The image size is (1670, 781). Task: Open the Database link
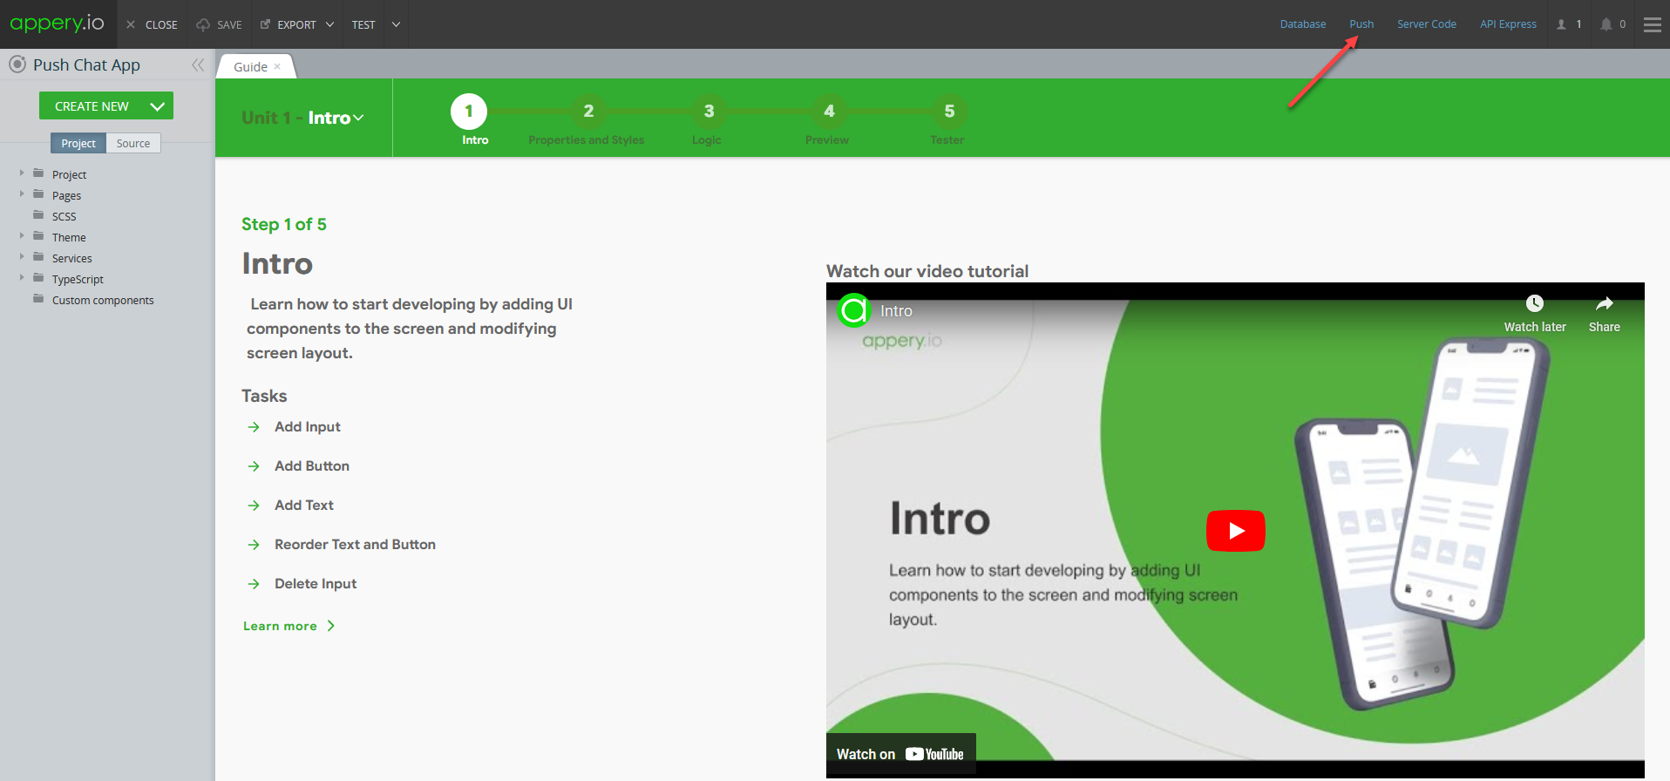tap(1302, 24)
